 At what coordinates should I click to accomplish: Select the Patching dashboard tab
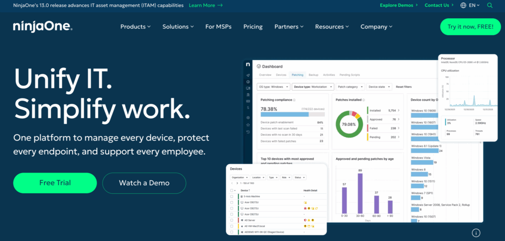point(297,75)
